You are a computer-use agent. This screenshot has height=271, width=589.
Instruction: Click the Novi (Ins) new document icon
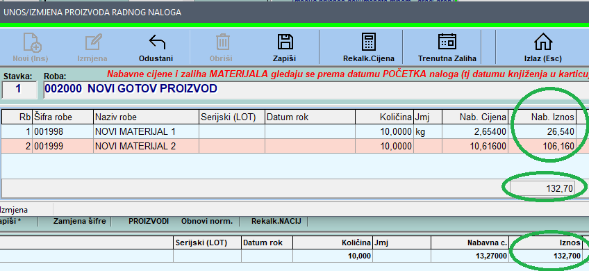click(x=33, y=42)
